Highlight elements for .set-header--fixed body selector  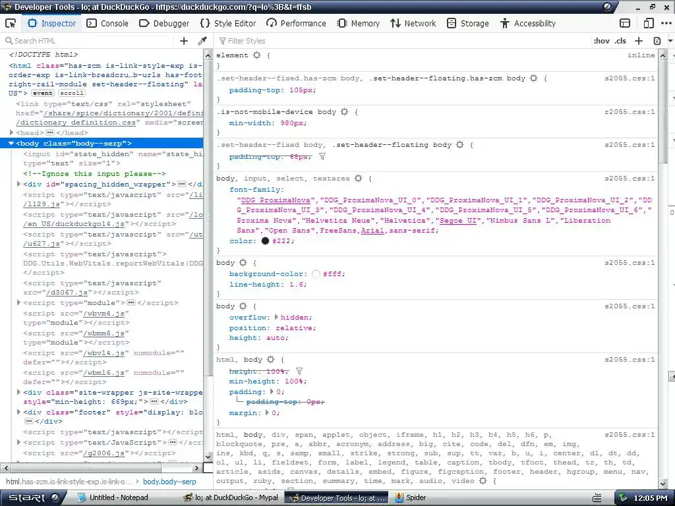pyautogui.click(x=459, y=145)
